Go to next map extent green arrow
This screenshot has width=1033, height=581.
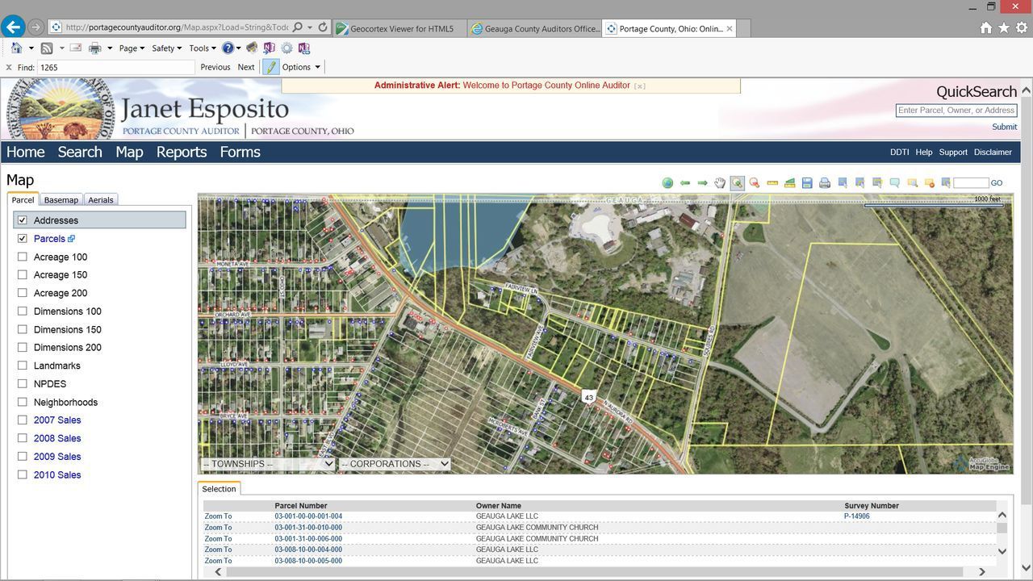coord(702,183)
